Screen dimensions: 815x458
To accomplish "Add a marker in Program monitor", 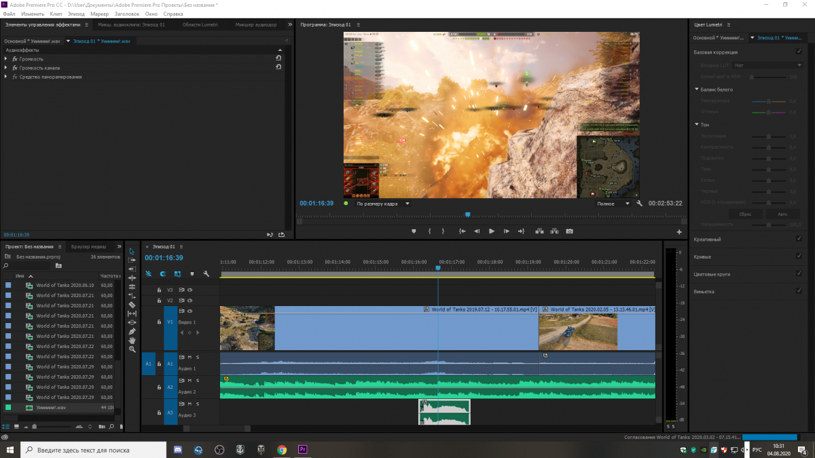I will click(x=414, y=231).
